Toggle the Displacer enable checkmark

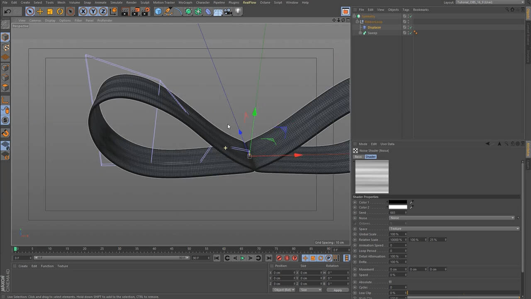click(410, 27)
